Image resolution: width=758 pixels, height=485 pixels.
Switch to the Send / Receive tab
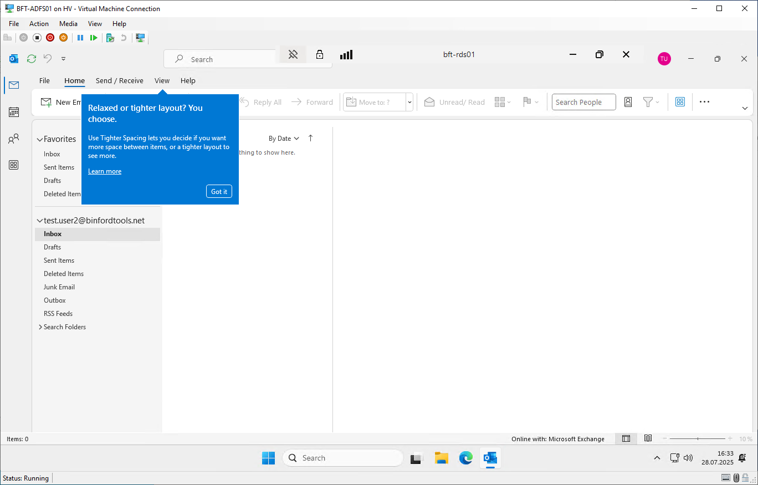(119, 80)
